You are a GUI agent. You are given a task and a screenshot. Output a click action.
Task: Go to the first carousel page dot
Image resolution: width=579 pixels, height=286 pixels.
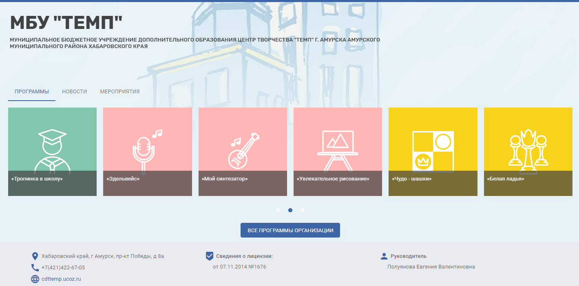pos(278,210)
